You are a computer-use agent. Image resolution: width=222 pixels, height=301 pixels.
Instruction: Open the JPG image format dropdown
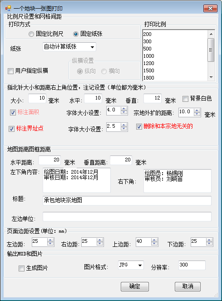point(131,265)
